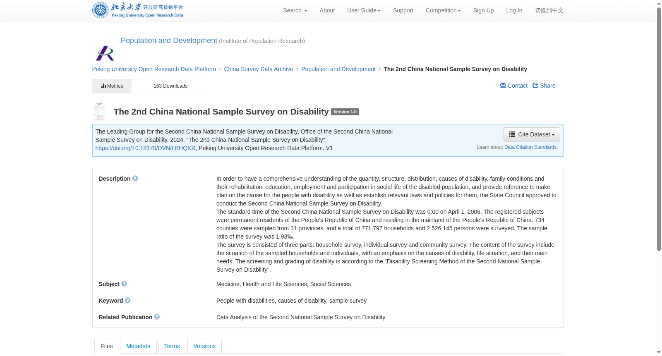This screenshot has width=662, height=356.
Task: Click the Peking University Open Research Data logo
Action: (x=137, y=10)
